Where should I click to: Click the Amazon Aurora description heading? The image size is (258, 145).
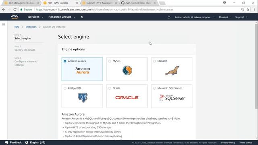[73, 114]
